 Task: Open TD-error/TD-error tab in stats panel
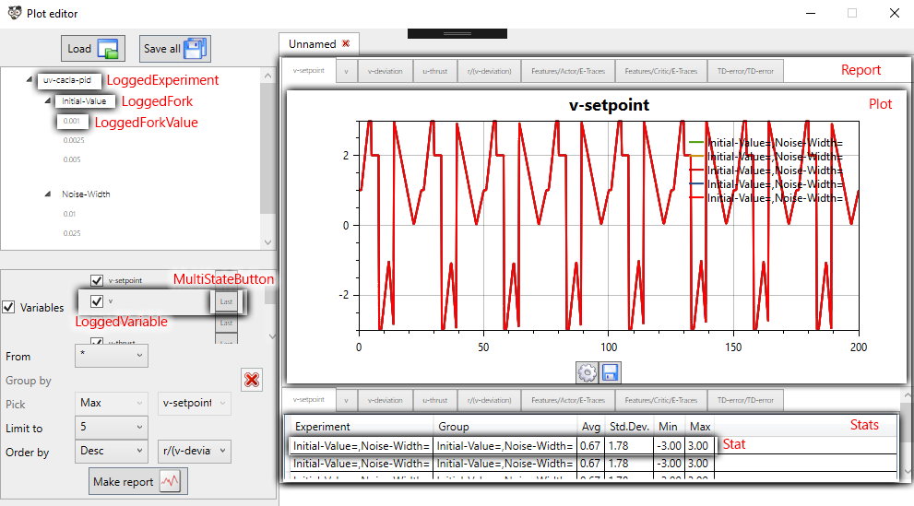point(745,400)
